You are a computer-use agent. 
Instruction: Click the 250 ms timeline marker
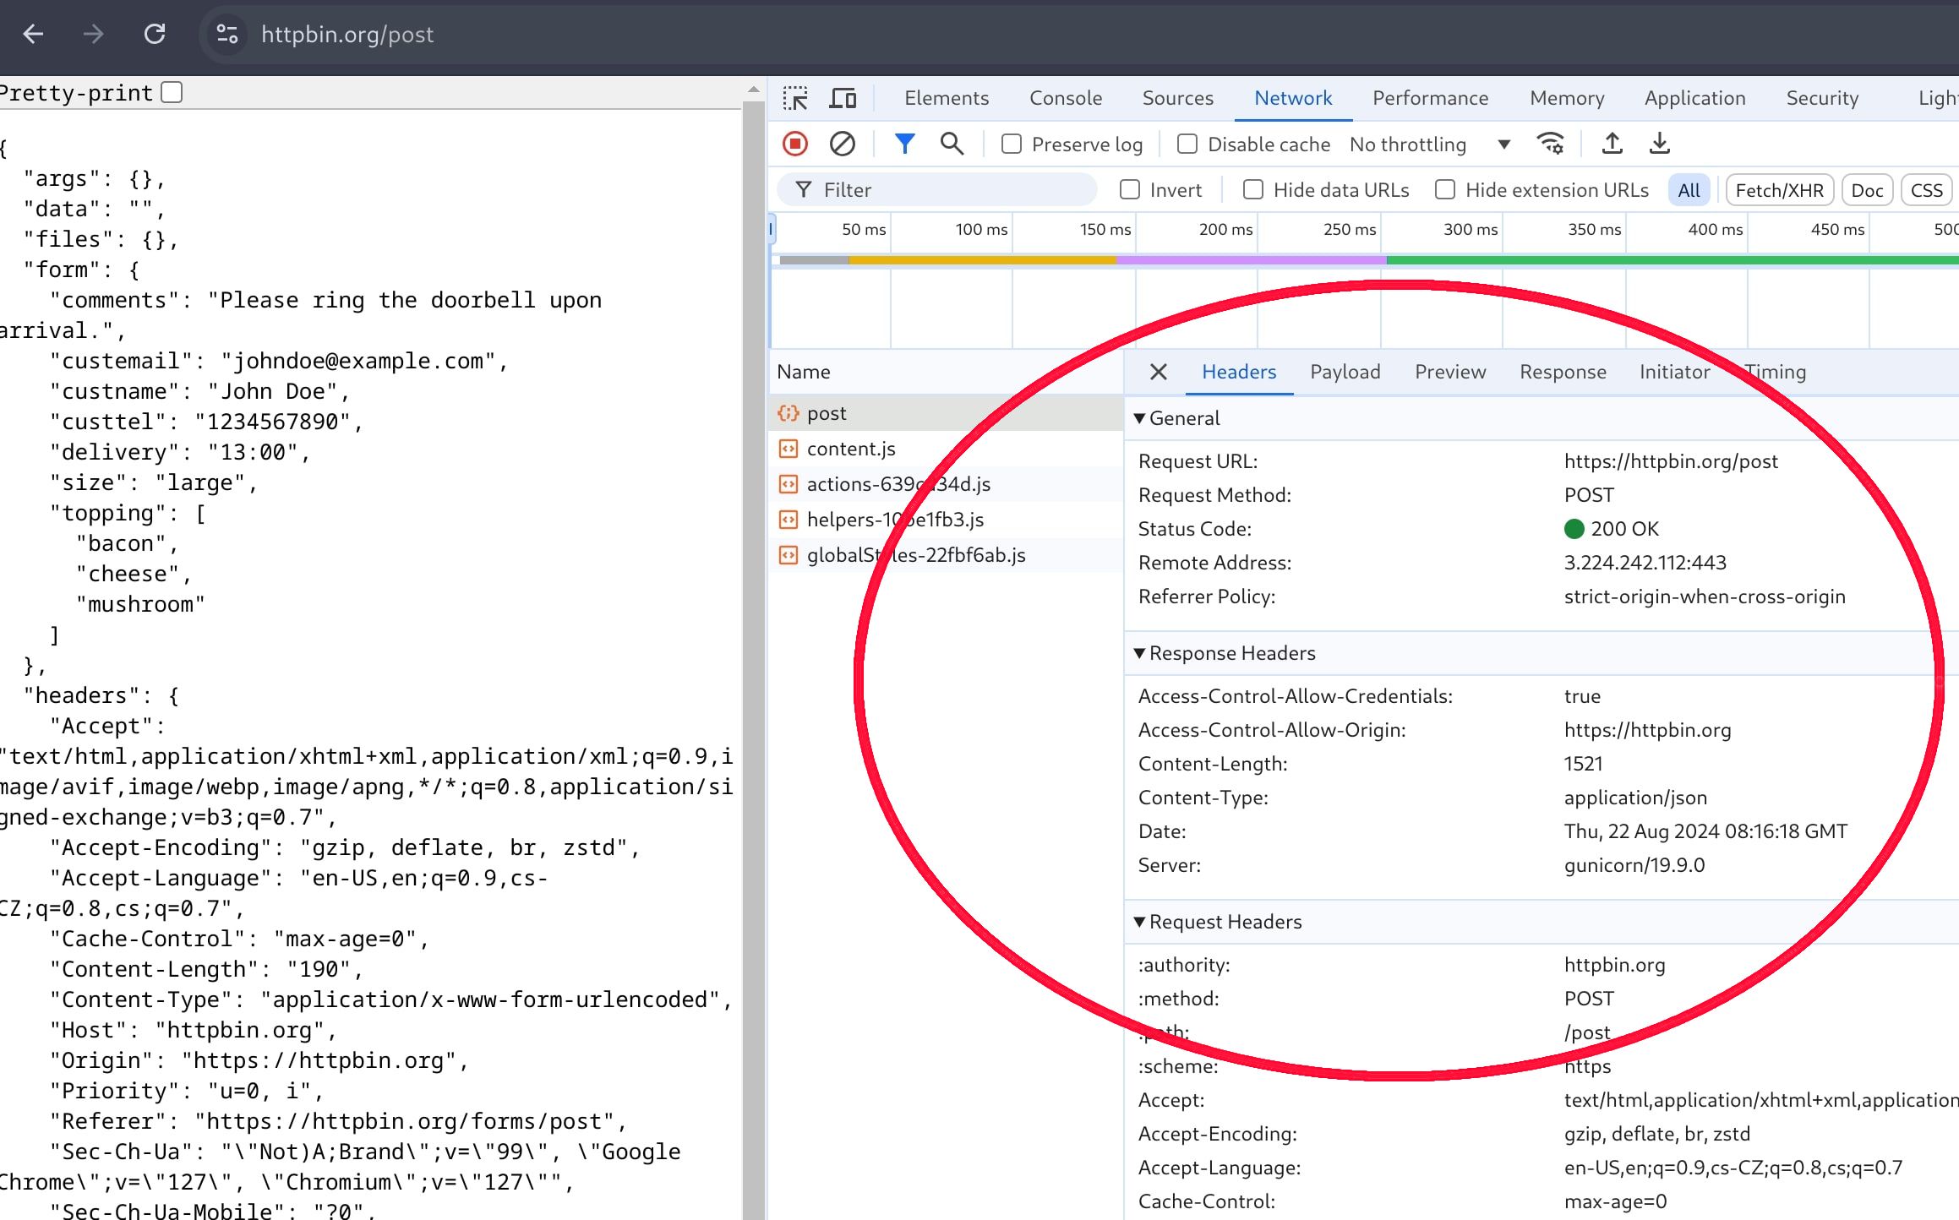(1349, 229)
